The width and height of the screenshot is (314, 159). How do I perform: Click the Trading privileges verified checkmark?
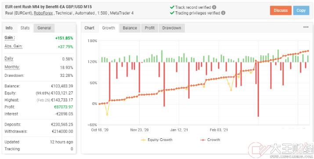point(172,13)
